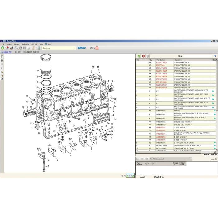Select part number VAME051375
The height and width of the screenshot is (218, 218).
[x=161, y=143]
